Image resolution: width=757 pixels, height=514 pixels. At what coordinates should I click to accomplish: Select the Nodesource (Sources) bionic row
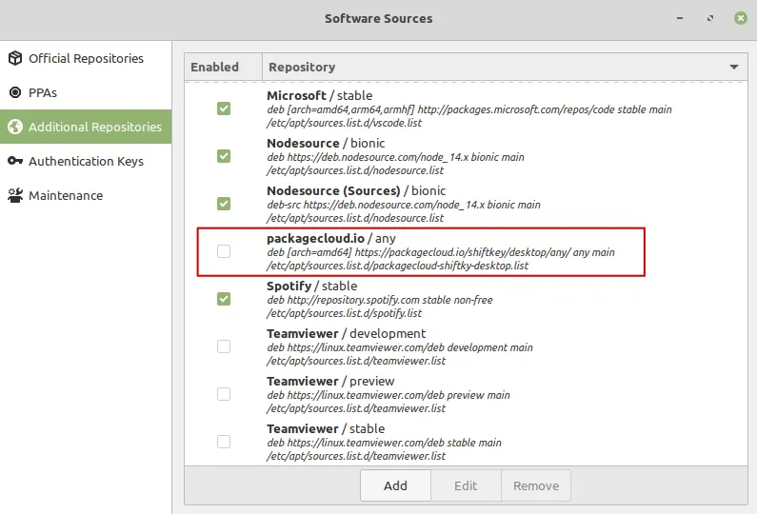(x=466, y=204)
